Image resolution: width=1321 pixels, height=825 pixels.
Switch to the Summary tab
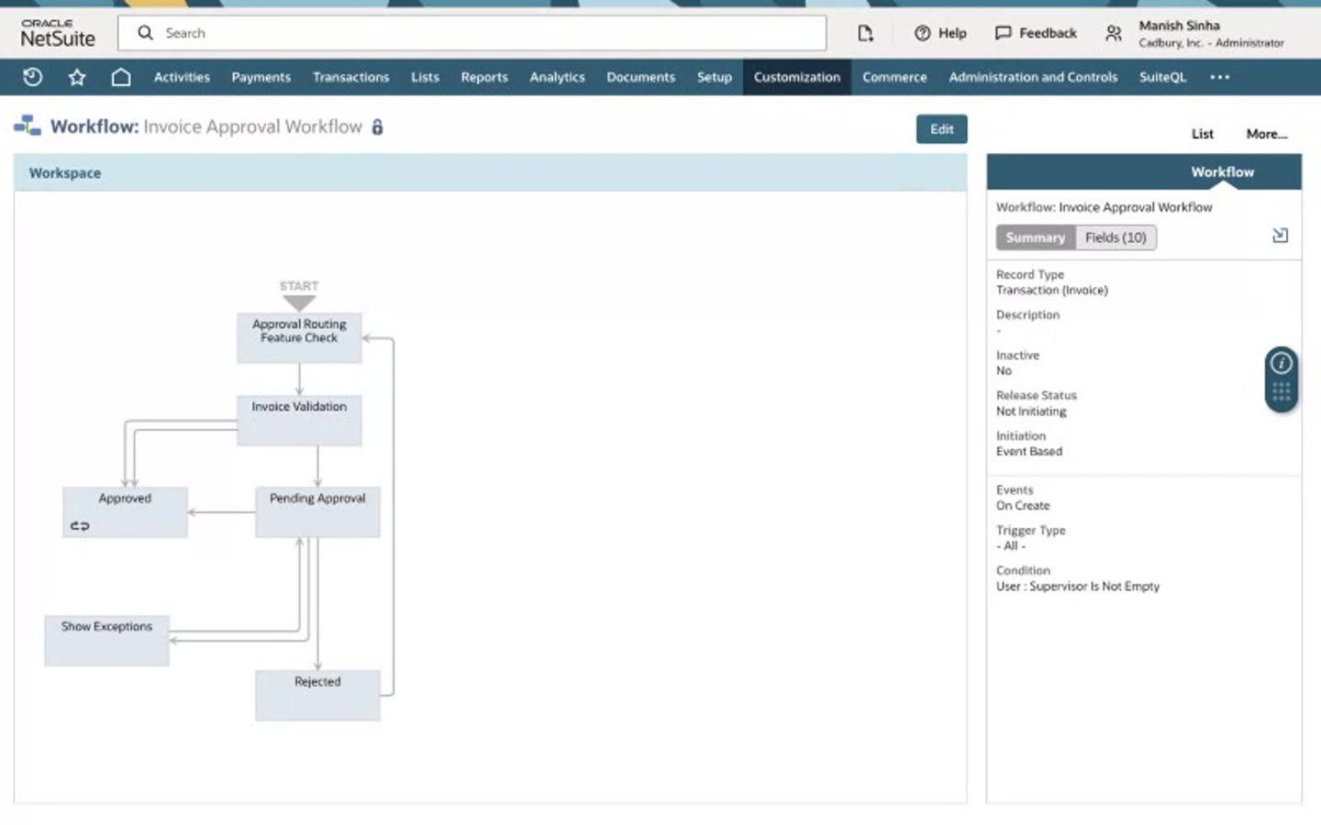pos(1036,237)
